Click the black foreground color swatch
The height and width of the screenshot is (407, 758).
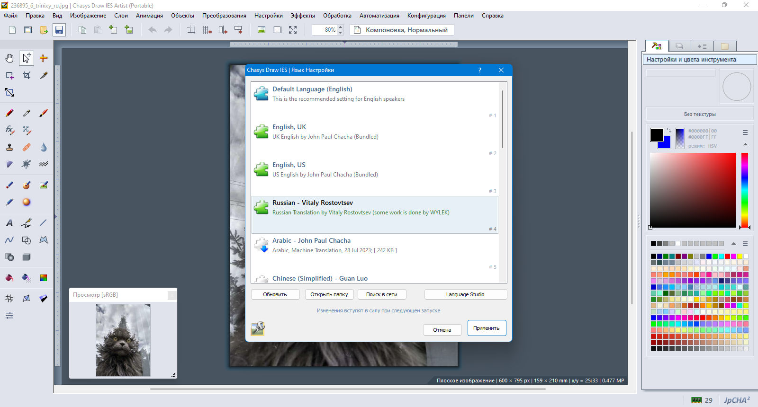657,135
